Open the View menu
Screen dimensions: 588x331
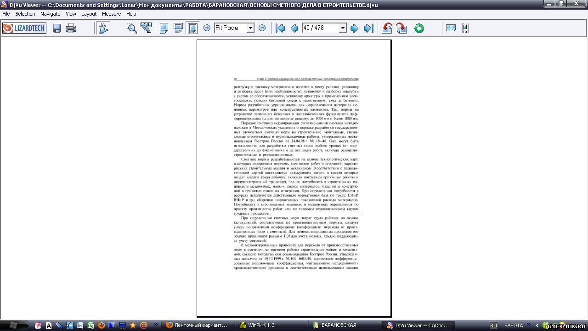[x=71, y=14]
